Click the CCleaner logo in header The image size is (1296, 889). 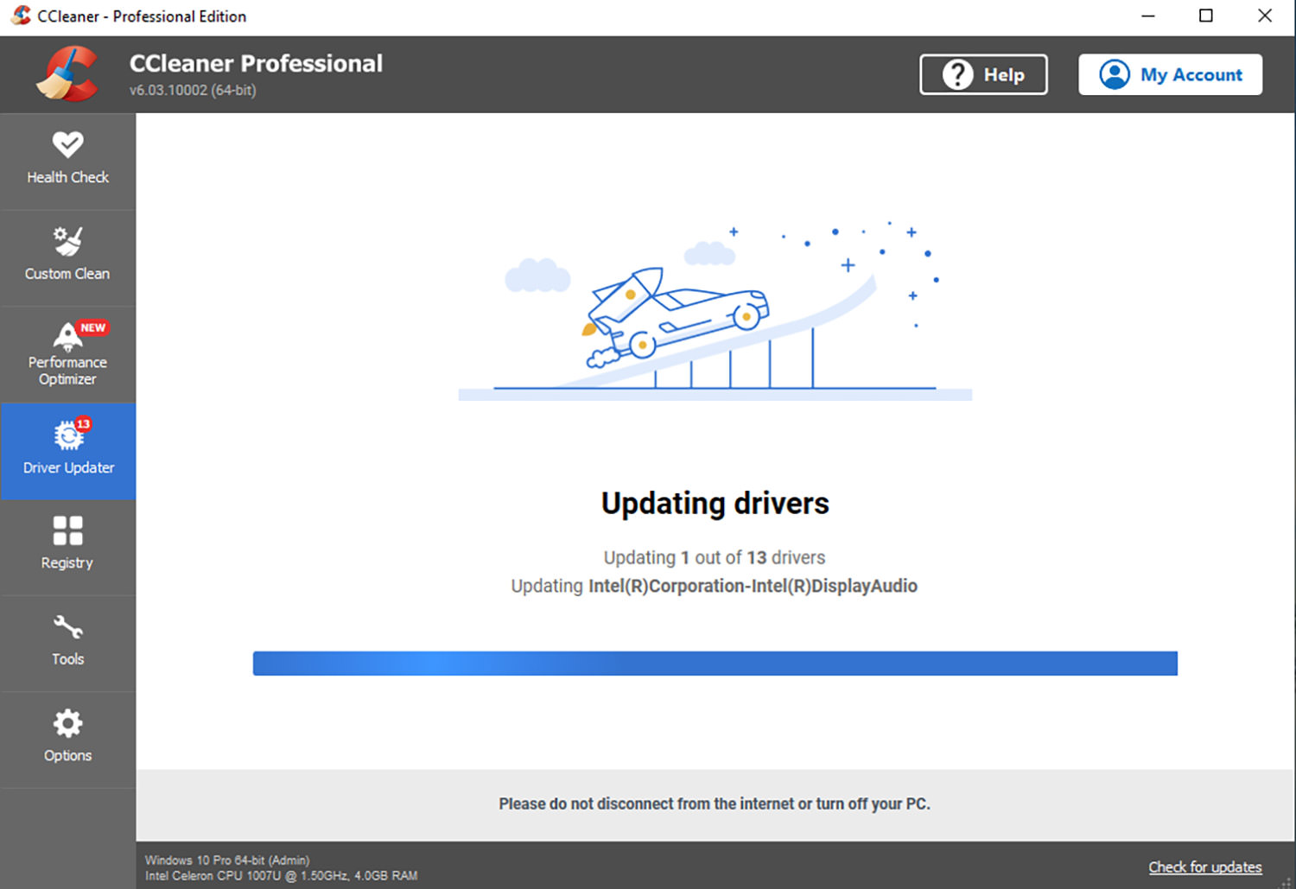pyautogui.click(x=67, y=74)
